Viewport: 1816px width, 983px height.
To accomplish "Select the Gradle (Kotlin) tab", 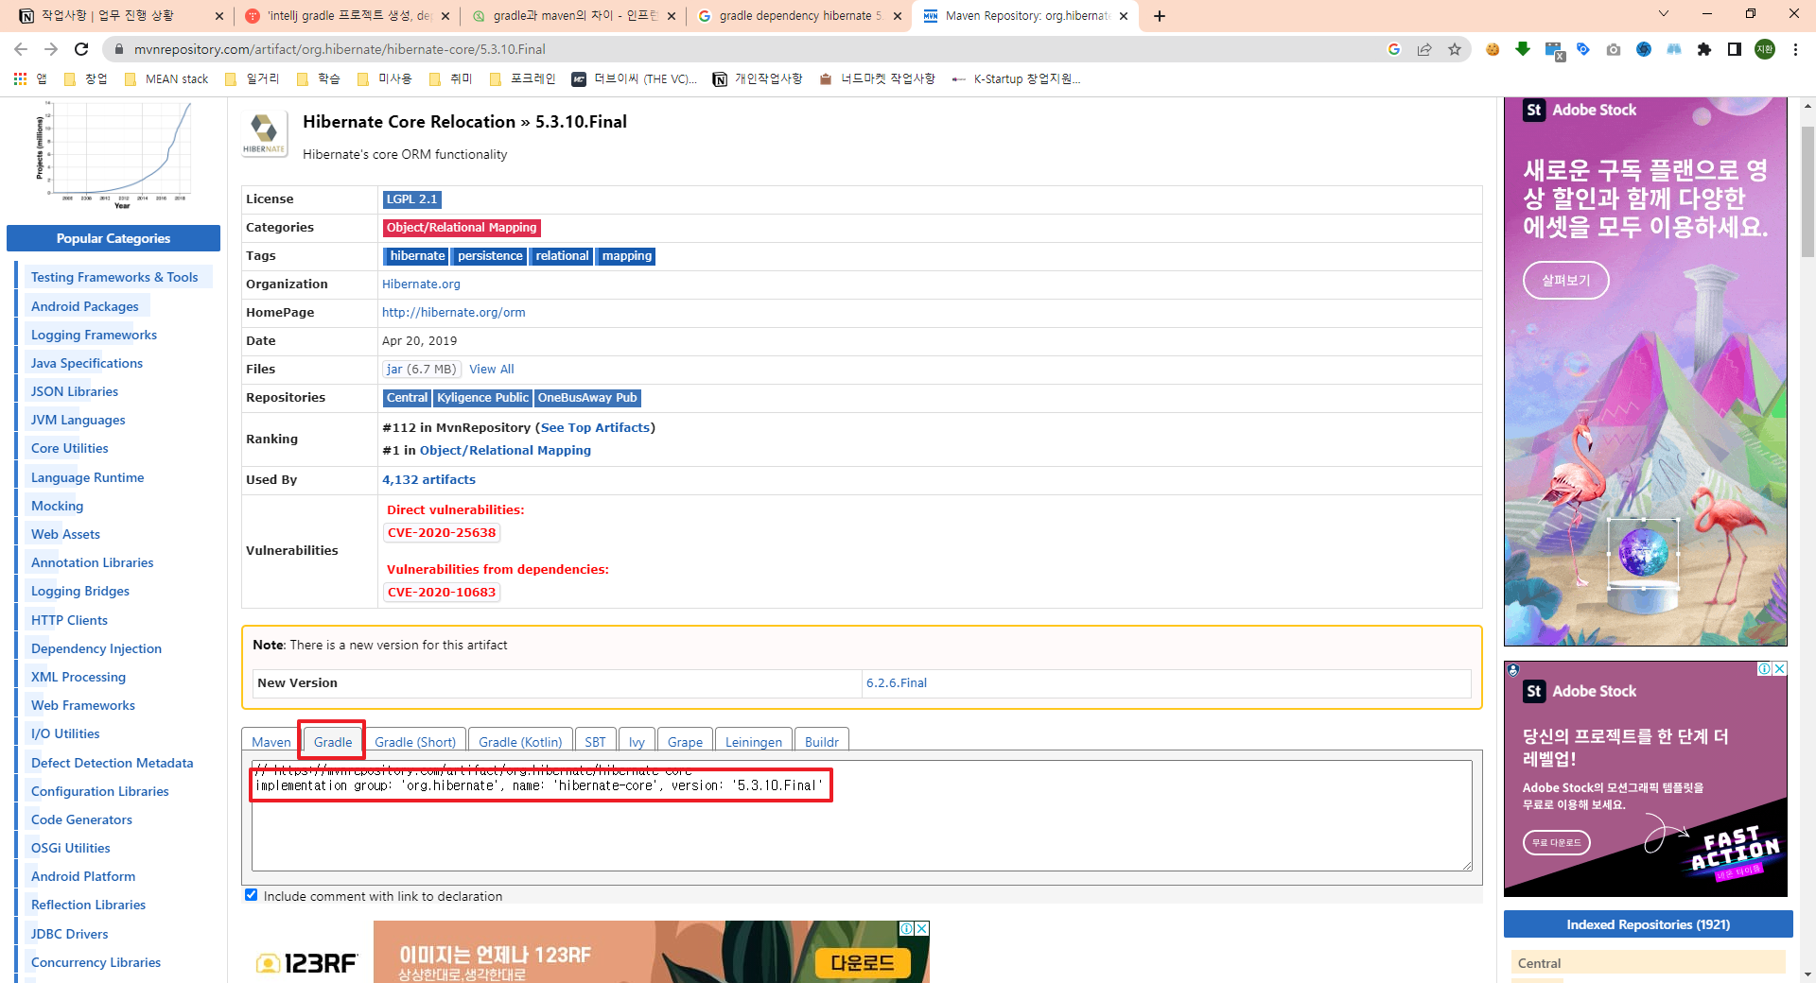I will point(520,742).
